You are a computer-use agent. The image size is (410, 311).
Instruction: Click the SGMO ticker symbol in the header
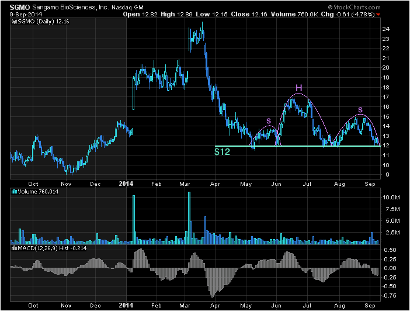tap(20, 8)
